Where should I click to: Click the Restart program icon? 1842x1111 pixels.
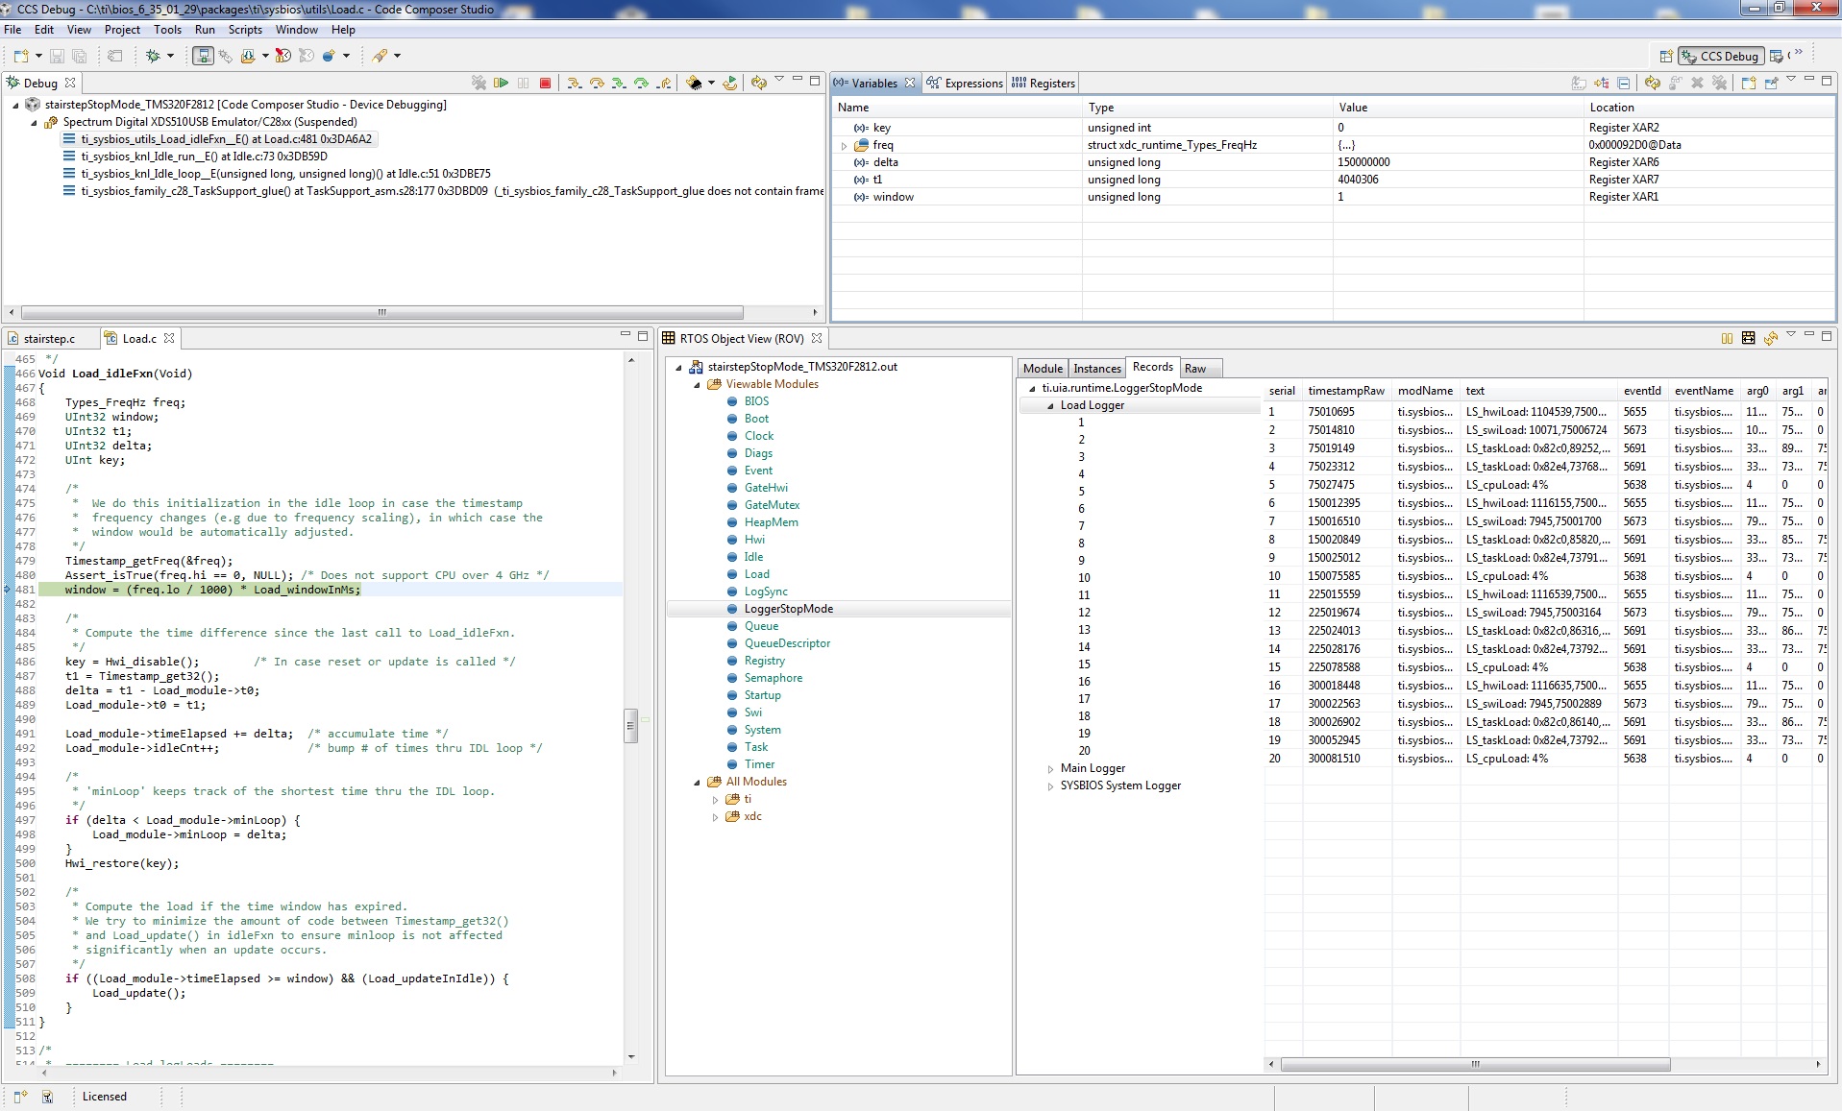pos(729,83)
